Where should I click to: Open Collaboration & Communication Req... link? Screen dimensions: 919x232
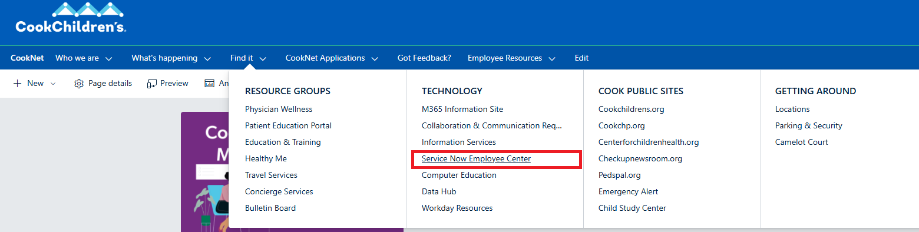492,125
